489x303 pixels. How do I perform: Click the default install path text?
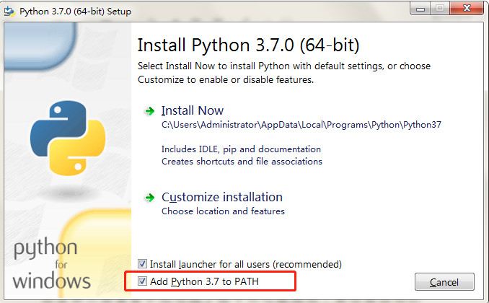301,125
